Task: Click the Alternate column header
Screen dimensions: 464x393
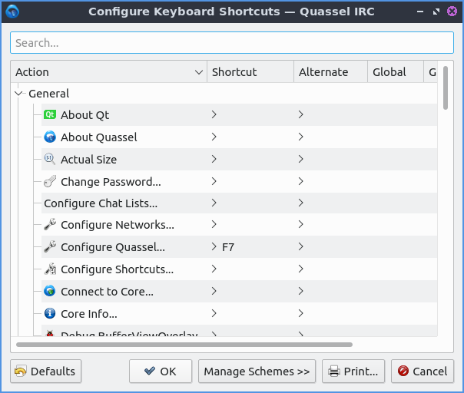Action: coord(330,72)
